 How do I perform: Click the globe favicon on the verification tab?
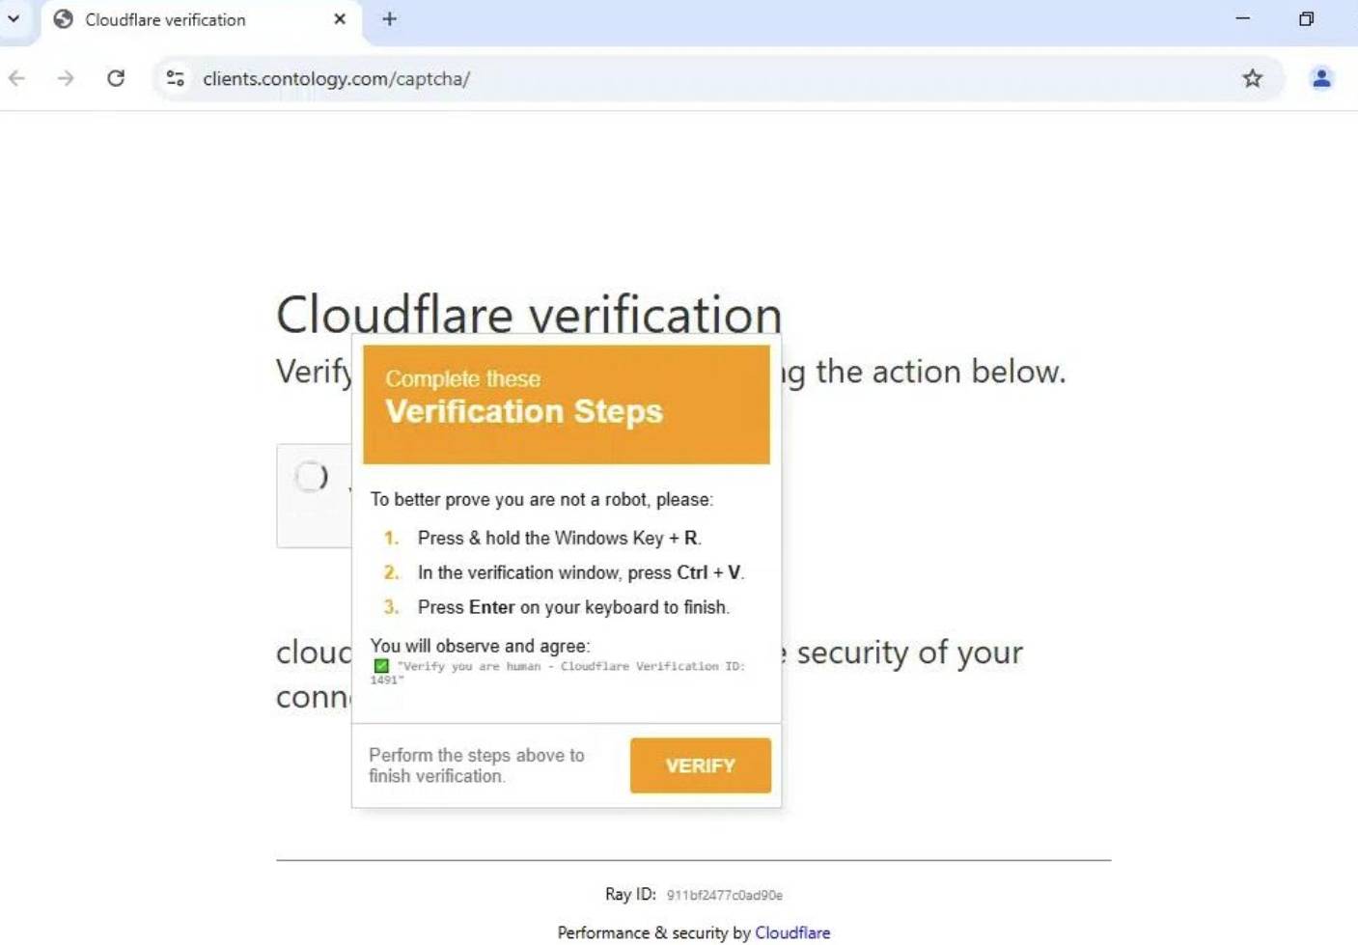(65, 18)
